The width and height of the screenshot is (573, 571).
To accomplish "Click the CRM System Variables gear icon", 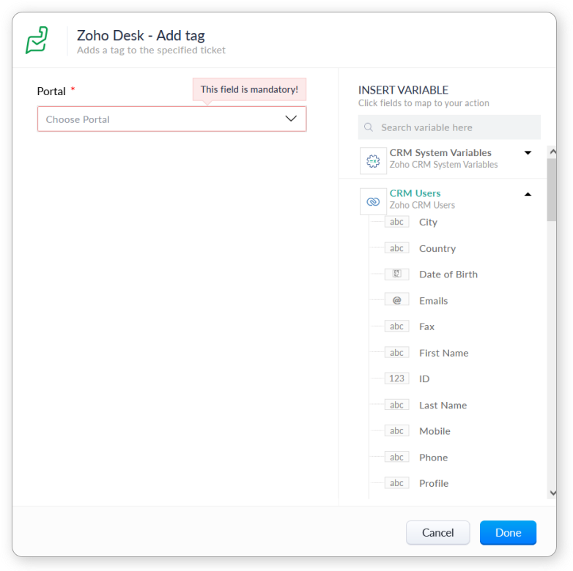I will (373, 161).
